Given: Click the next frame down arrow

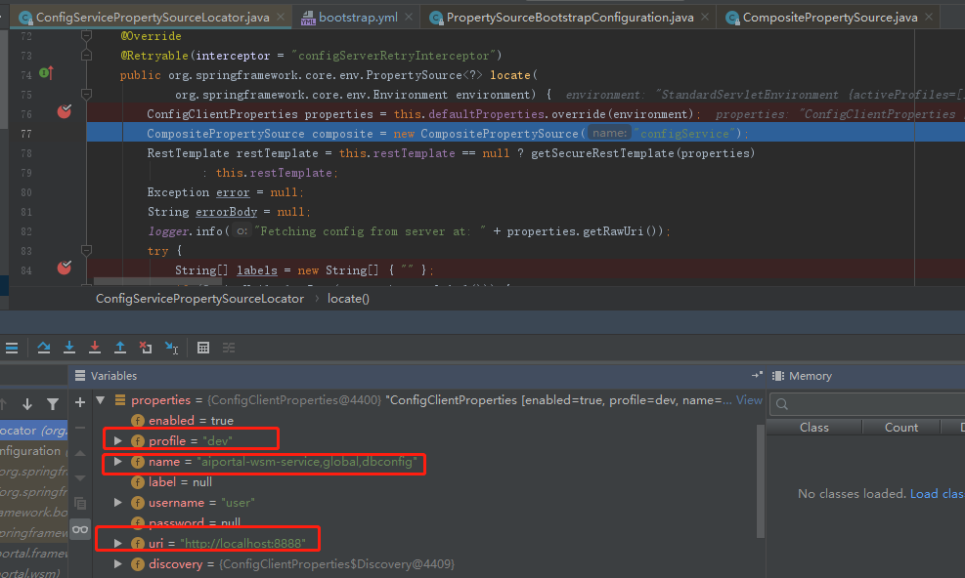Looking at the screenshot, I should (x=27, y=404).
